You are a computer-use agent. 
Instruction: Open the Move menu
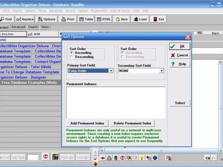coord(42,11)
